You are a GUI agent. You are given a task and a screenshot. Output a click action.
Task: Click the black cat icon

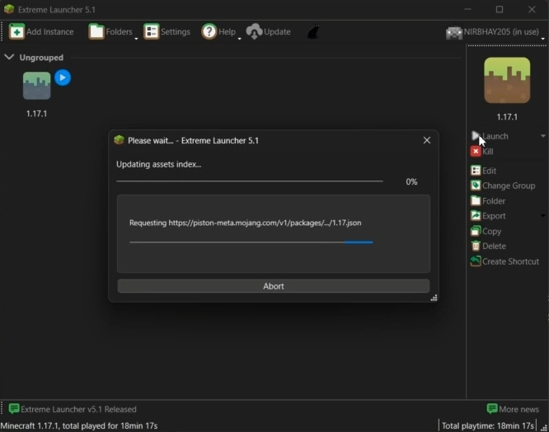tap(313, 31)
